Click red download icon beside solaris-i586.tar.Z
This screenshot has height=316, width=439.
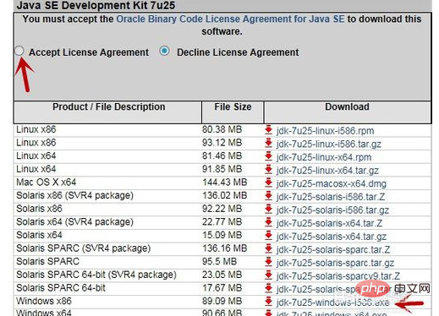tap(268, 196)
